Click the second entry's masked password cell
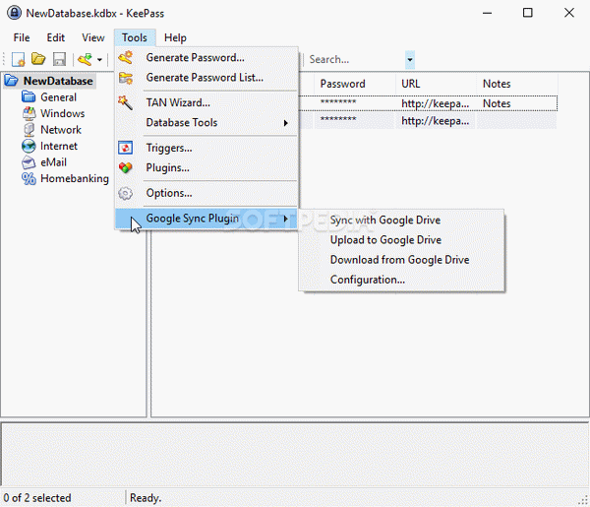590x507 pixels. pos(354,120)
